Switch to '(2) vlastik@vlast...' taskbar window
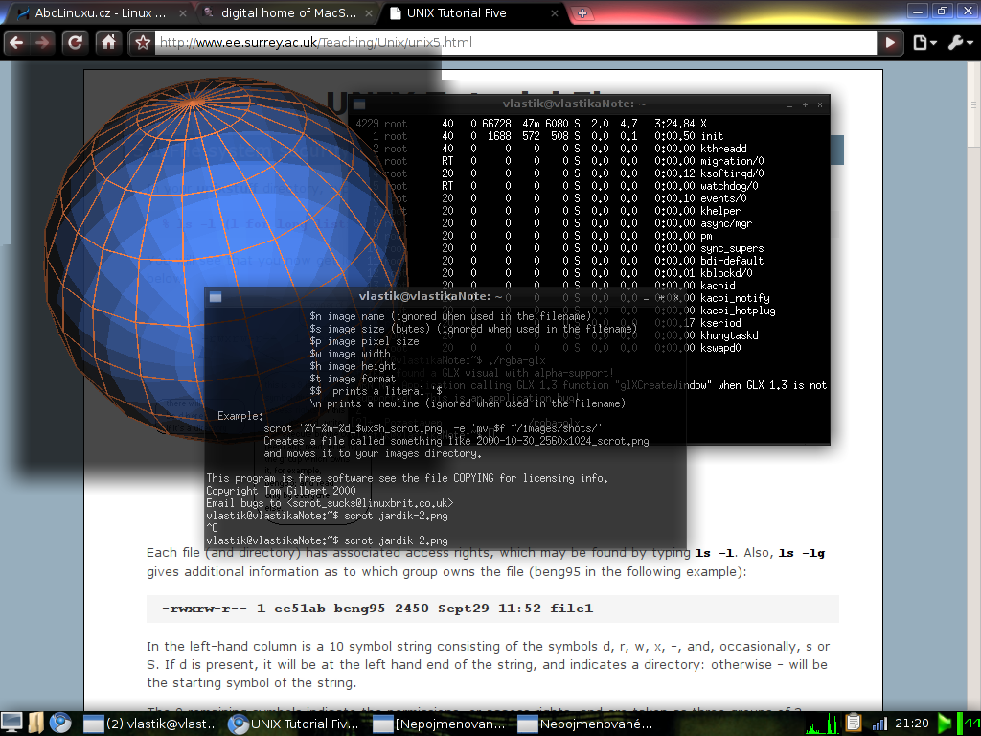Screen dimensions: 981x736 pos(152,724)
